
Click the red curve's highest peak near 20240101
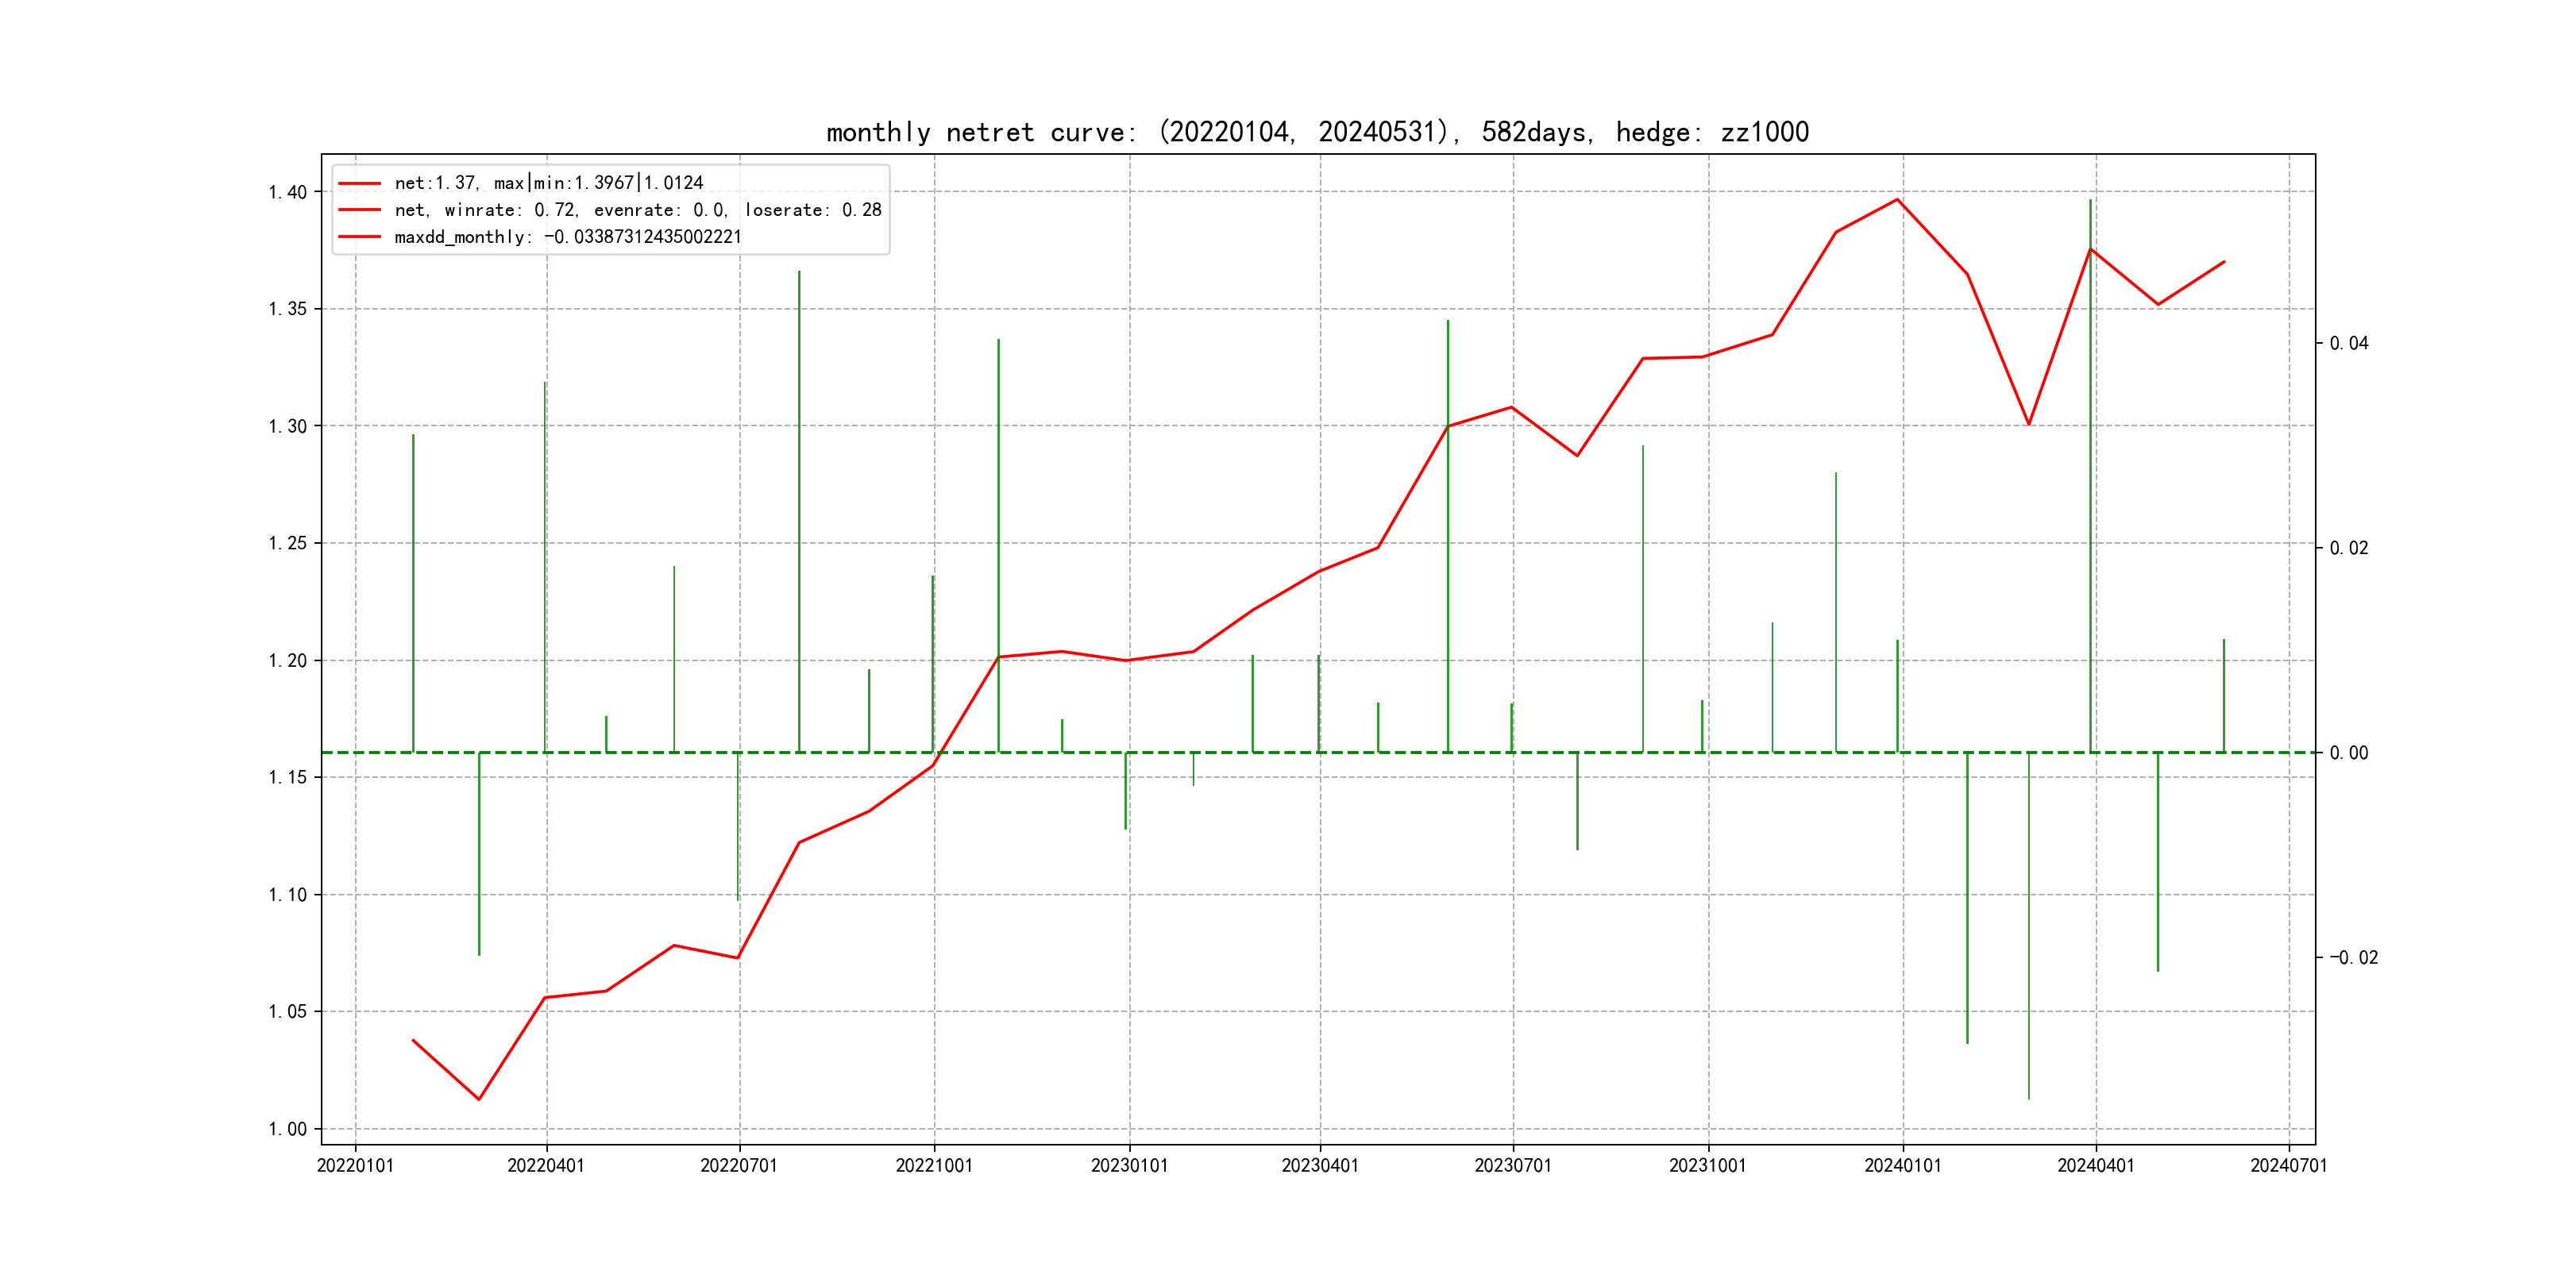point(1898,200)
